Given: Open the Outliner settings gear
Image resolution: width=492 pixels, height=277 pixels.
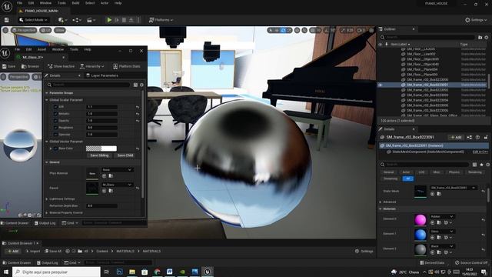Looking at the screenshot, I should 487,38.
